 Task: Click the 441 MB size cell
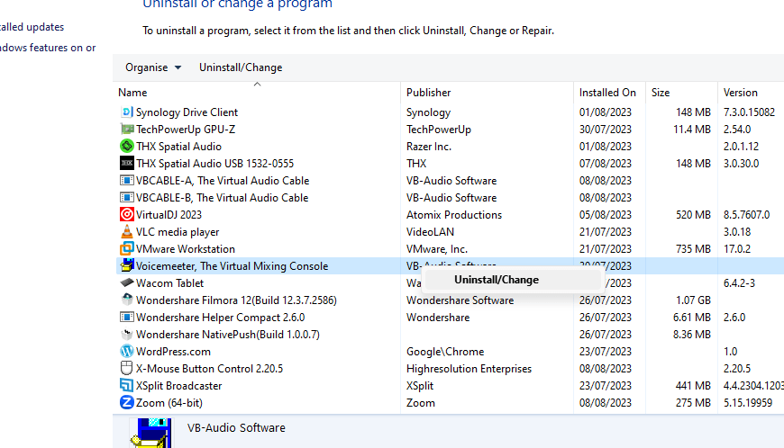(x=693, y=386)
